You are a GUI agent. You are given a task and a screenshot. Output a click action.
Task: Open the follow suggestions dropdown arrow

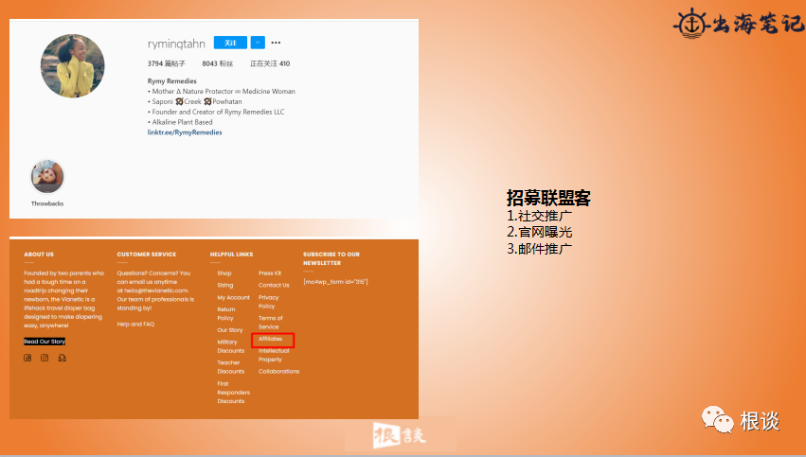coord(258,43)
